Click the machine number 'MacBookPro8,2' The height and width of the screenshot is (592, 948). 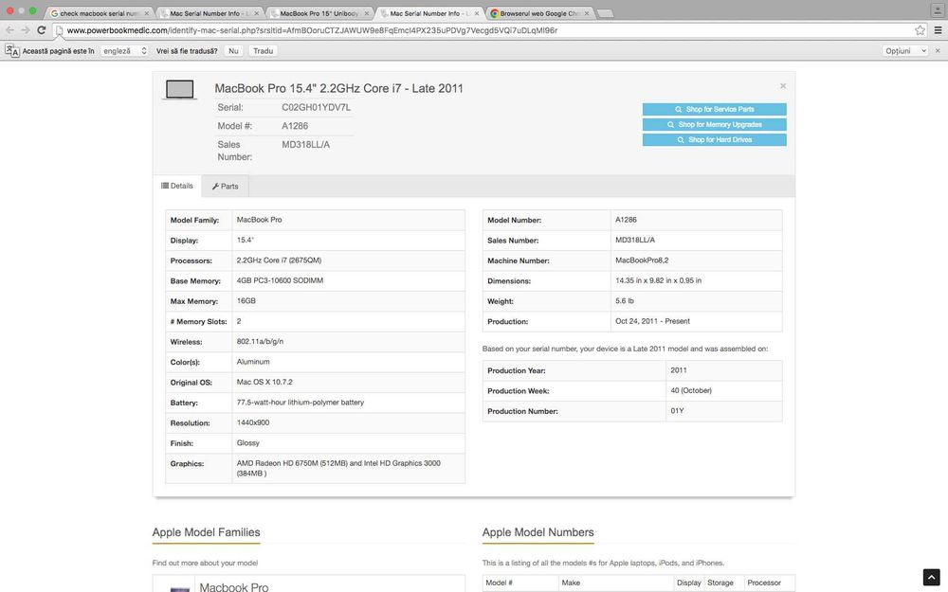coord(642,260)
